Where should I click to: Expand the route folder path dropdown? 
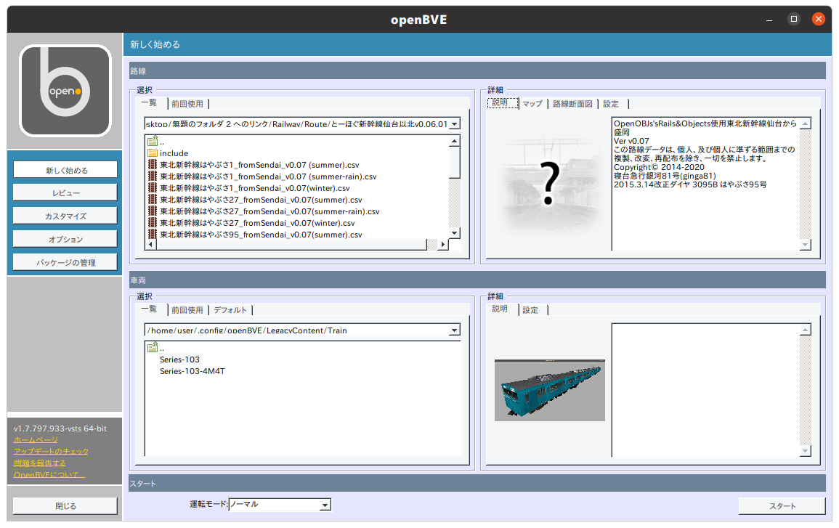tap(454, 124)
